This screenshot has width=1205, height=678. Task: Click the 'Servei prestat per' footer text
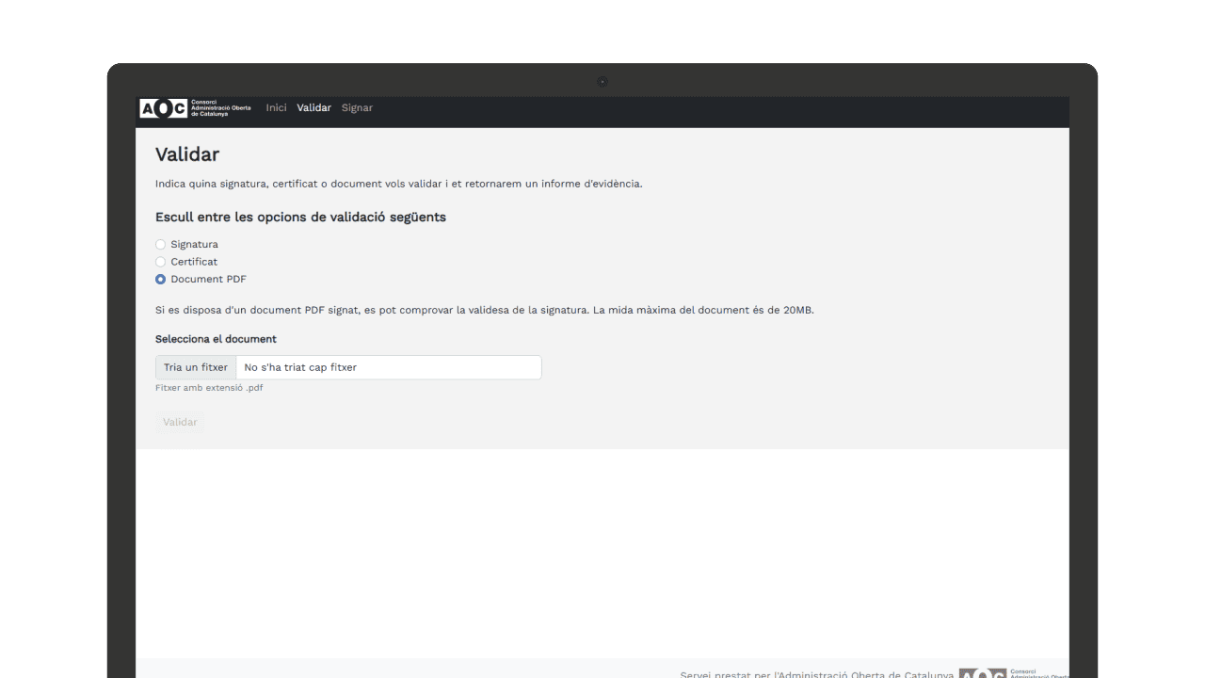[x=816, y=674]
